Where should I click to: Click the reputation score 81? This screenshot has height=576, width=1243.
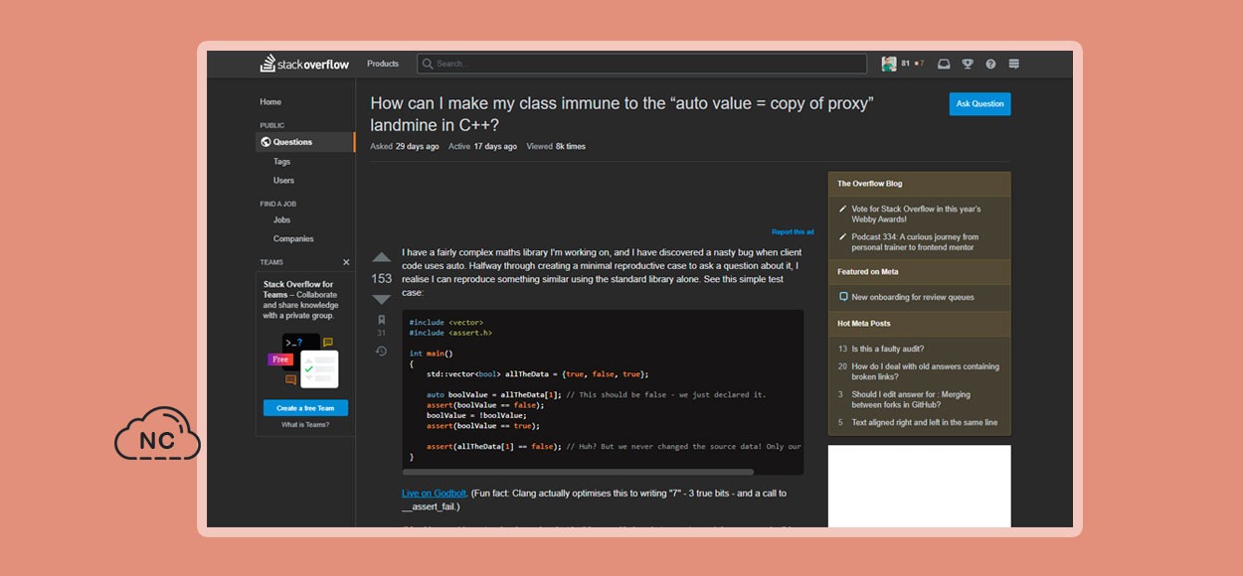click(x=905, y=64)
